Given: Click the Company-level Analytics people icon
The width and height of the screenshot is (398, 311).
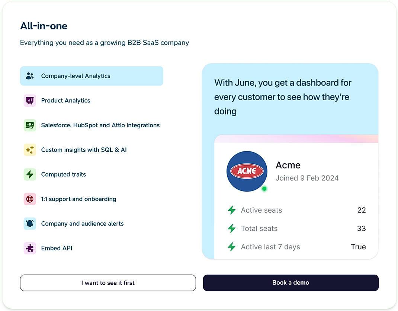Looking at the screenshot, I should tap(30, 76).
